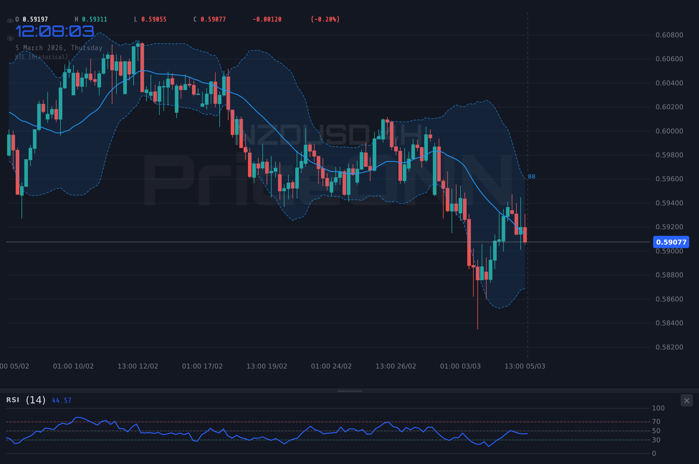
Task: Click the current price tag 0.59077
Action: [x=671, y=242]
